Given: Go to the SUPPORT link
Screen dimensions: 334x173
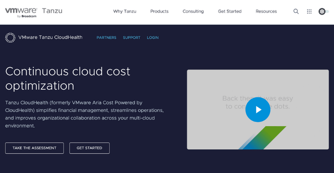Looking at the screenshot, I should click(132, 38).
